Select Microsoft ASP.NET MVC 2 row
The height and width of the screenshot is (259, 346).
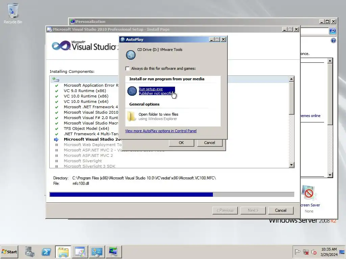(x=88, y=155)
